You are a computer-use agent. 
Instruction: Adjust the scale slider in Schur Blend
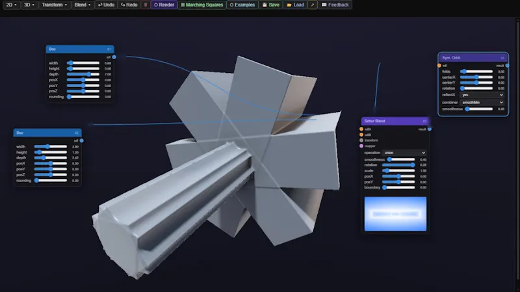pyautogui.click(x=398, y=170)
